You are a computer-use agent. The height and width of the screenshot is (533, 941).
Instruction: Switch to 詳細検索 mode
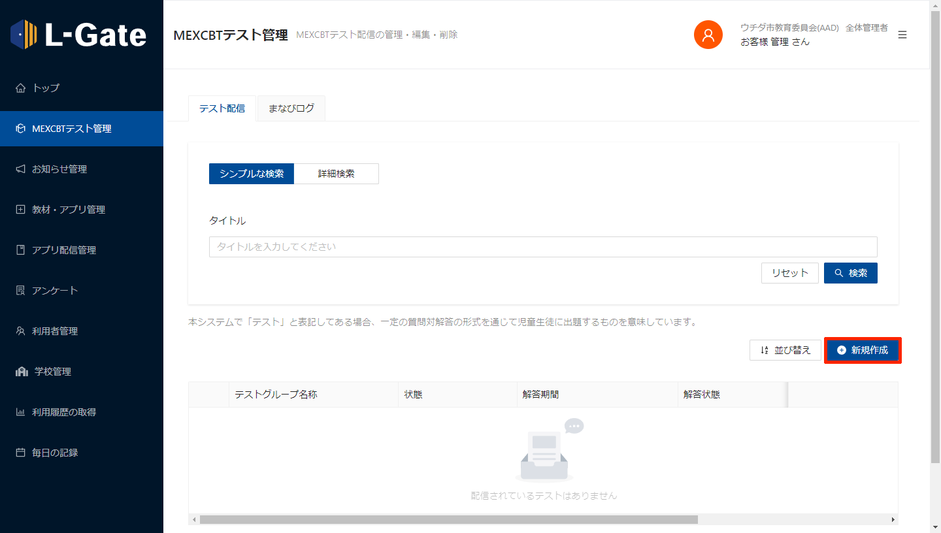click(336, 174)
